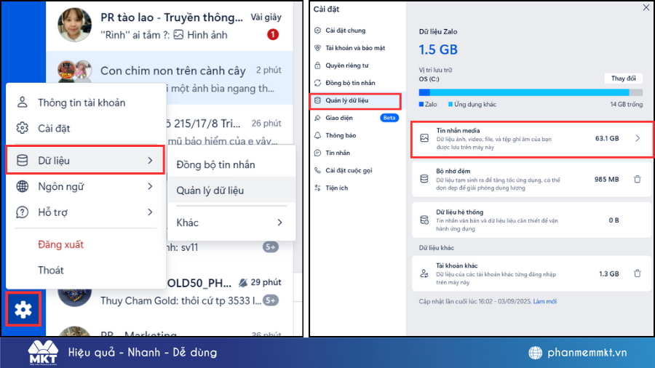Open the Dữ liệu submenu entry

click(85, 160)
